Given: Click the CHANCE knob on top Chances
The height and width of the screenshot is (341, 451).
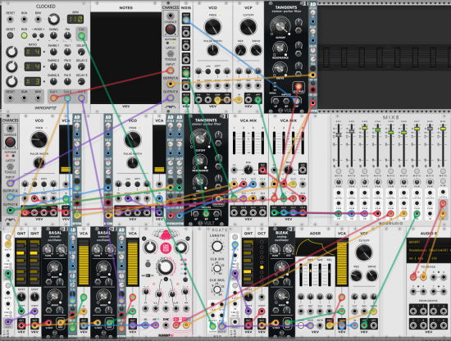Looking at the screenshot, I should (171, 30).
